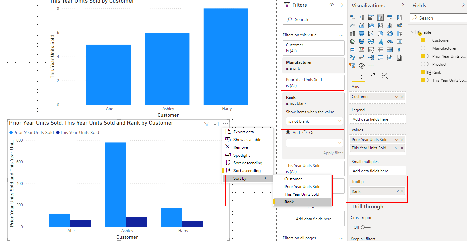467x242 pixels.
Task: Check the Manufacturer field checkbox
Action: coord(423,48)
